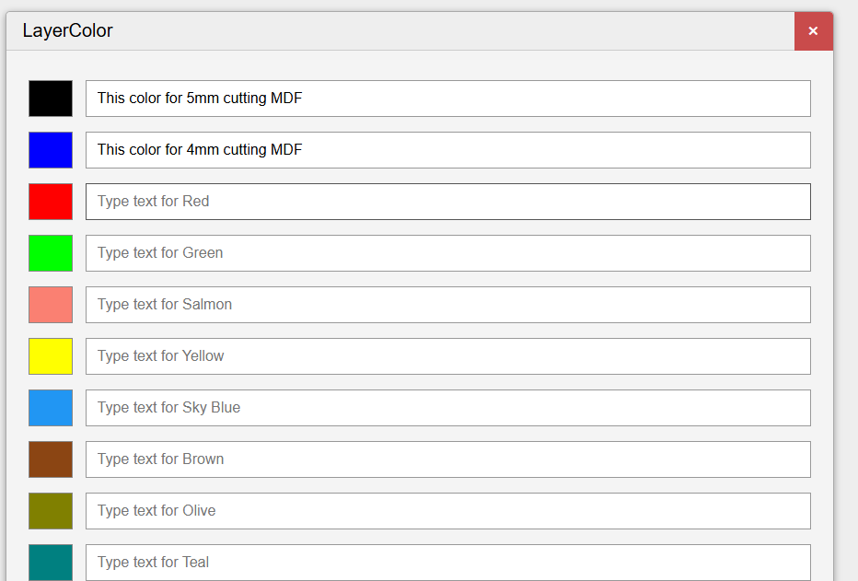This screenshot has width=858, height=581.
Task: Click the black color swatch
Action: click(x=51, y=99)
